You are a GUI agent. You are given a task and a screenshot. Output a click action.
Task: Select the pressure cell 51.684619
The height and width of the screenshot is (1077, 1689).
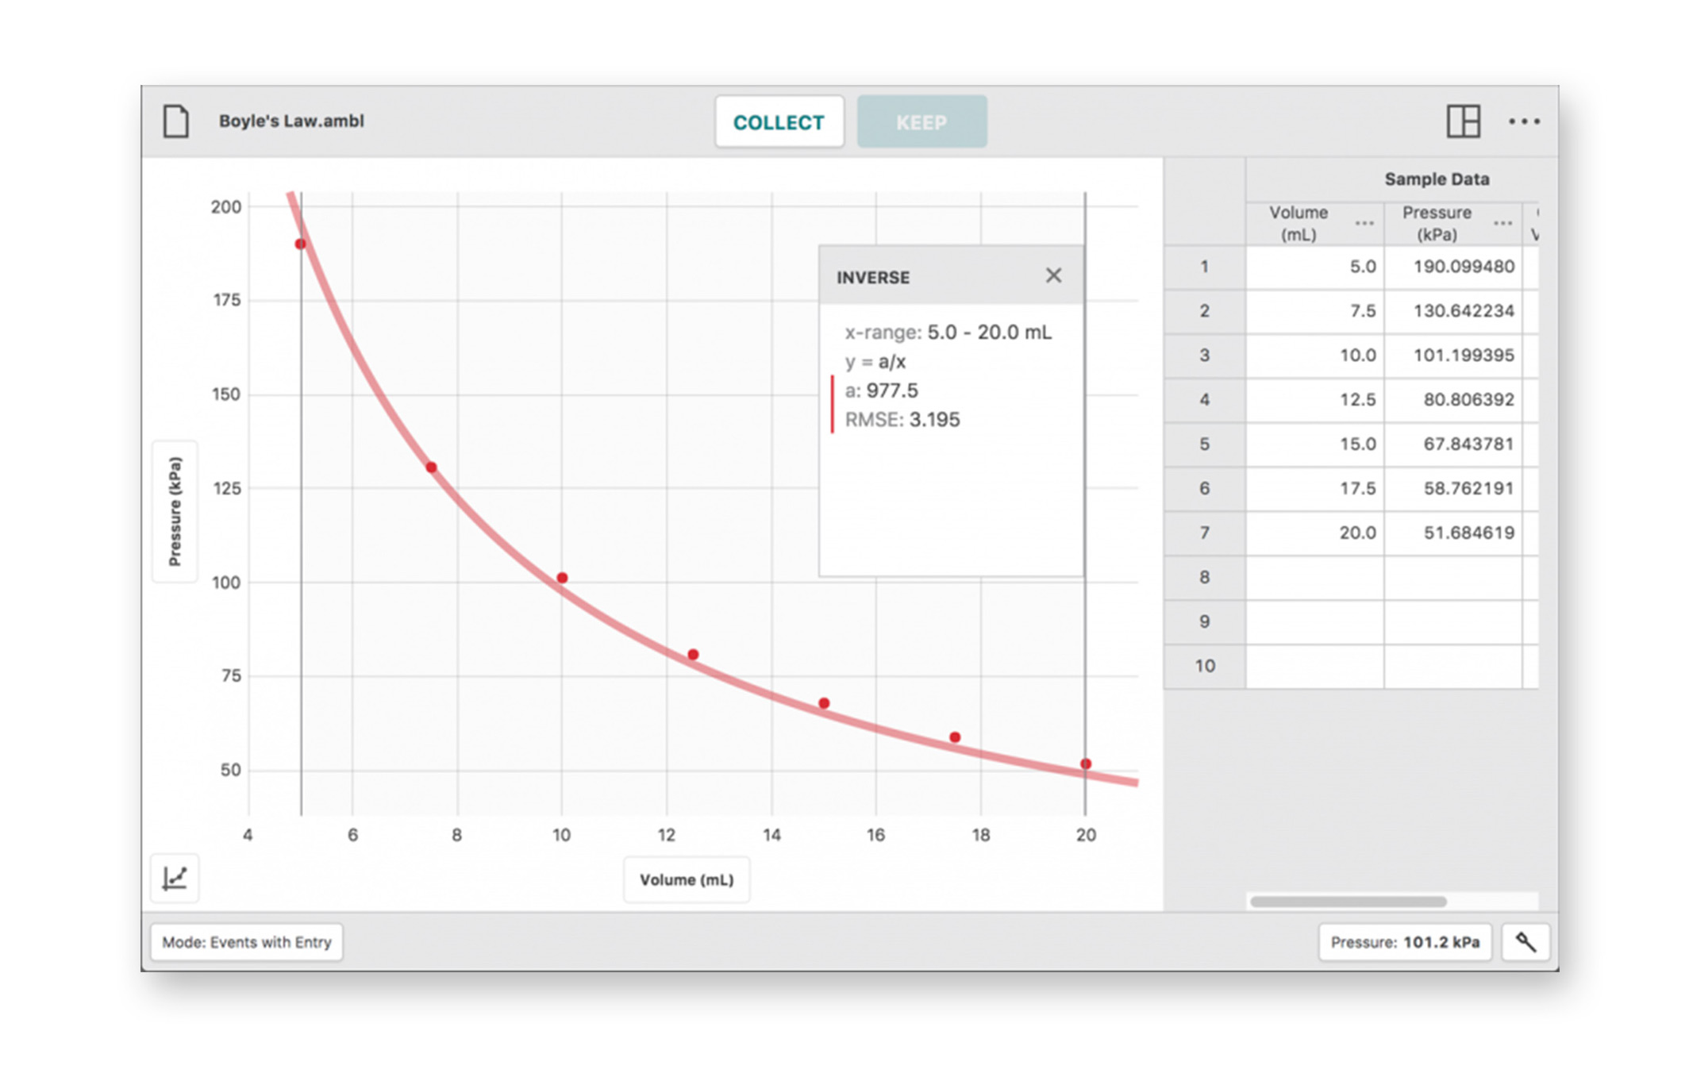1453,533
